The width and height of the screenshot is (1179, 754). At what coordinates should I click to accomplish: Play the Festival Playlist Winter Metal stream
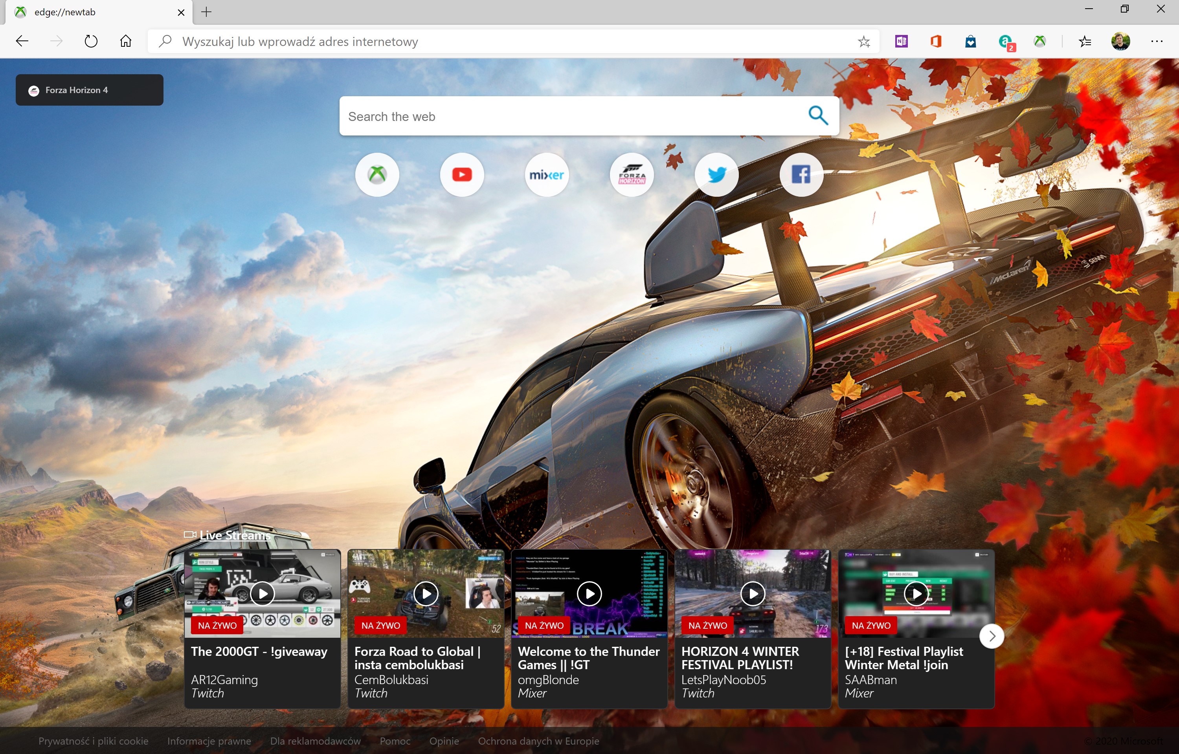[916, 593]
